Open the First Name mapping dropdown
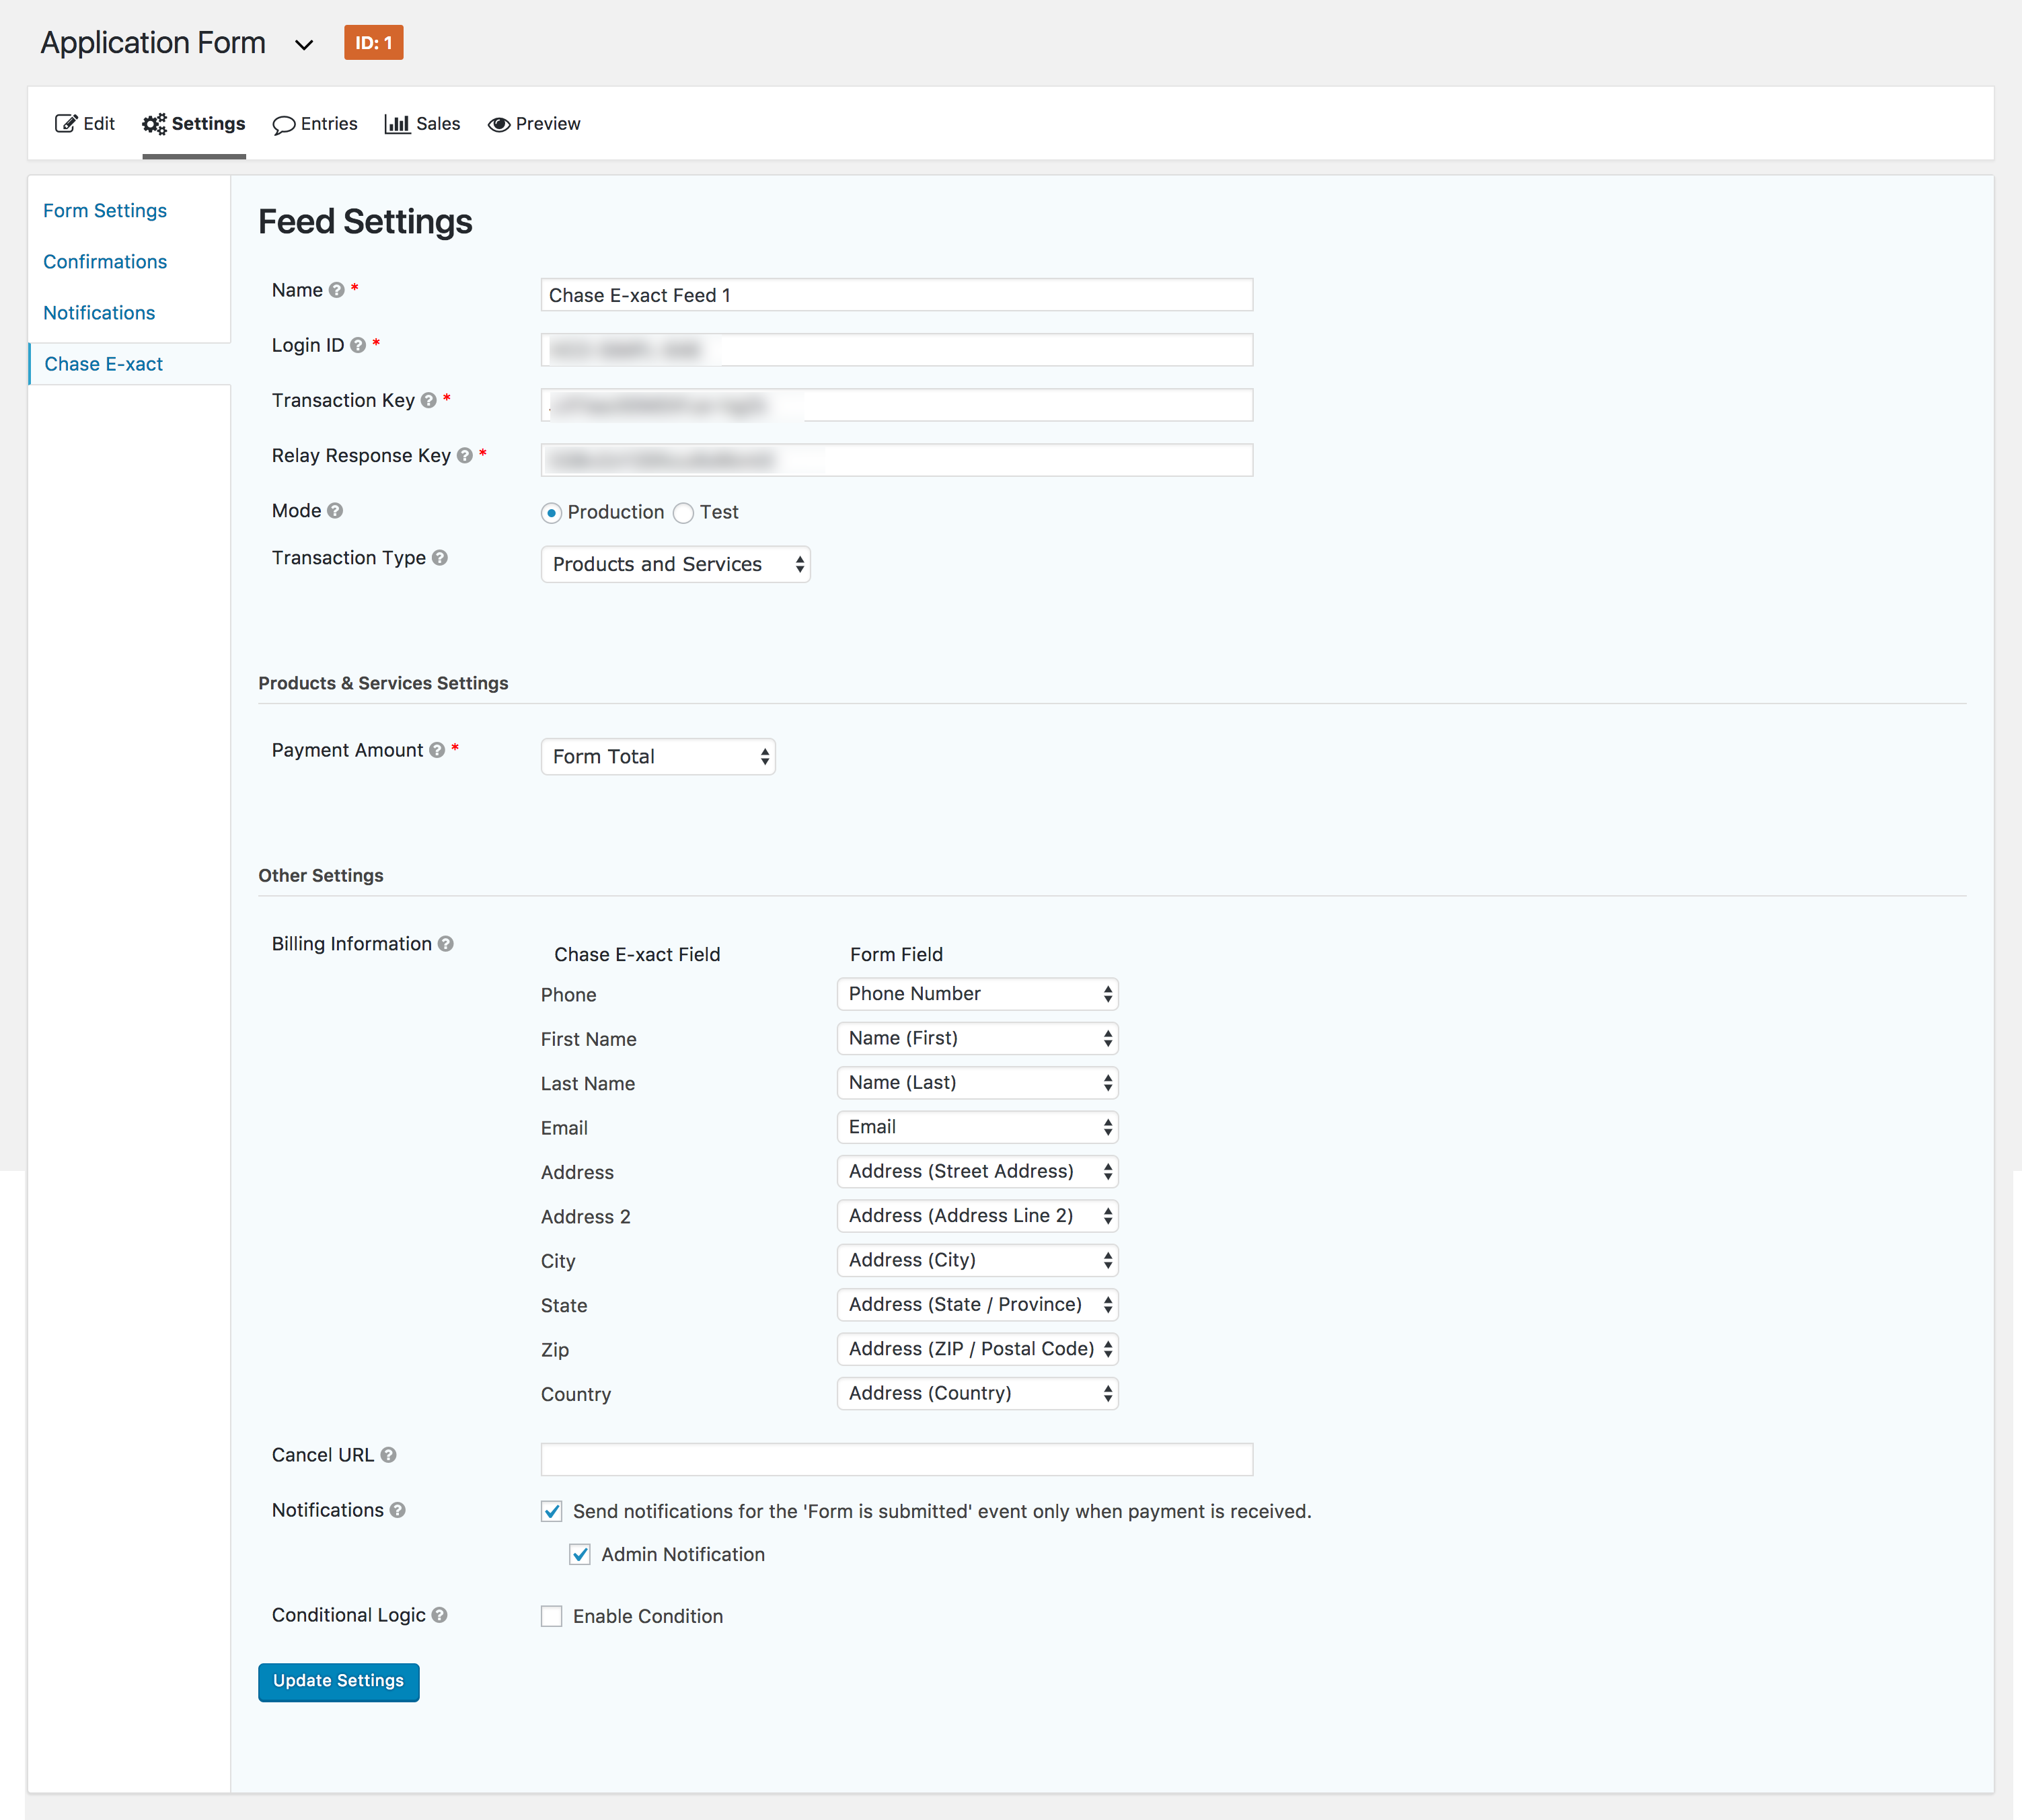Screen dimensions: 2022x1820 click(x=978, y=1038)
